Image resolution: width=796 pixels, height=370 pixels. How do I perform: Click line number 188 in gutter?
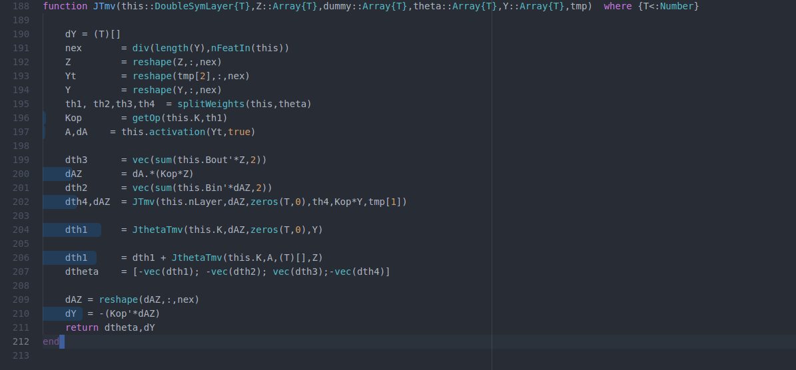[21, 7]
